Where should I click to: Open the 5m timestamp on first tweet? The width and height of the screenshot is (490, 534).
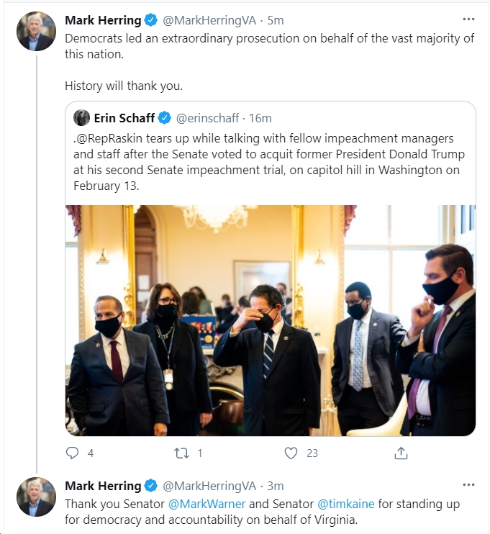[x=276, y=20]
